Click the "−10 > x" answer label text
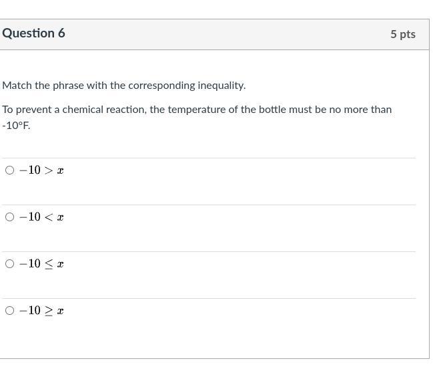 41,170
